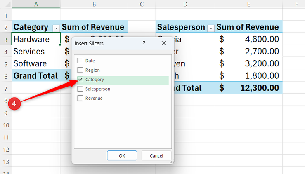Click the Grand Total cell in column A
Image resolution: width=305 pixels, height=174 pixels.
36,75
